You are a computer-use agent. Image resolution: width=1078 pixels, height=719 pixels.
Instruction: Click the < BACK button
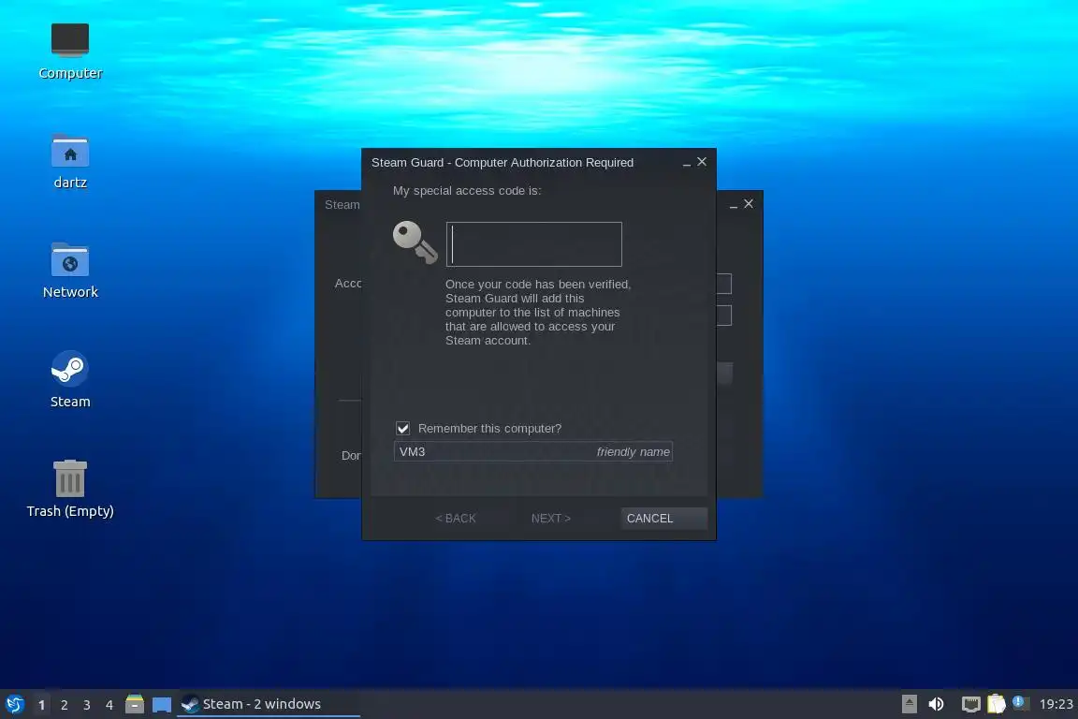coord(455,518)
